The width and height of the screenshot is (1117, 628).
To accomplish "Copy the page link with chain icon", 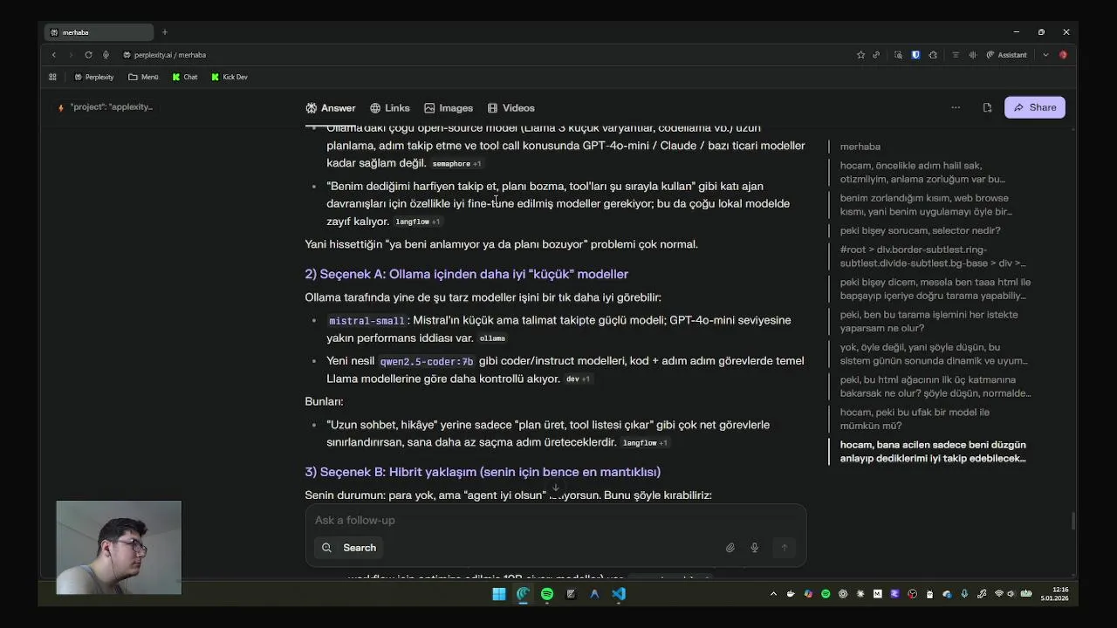I will 876,55.
